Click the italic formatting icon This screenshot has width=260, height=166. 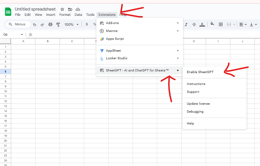[186, 25]
